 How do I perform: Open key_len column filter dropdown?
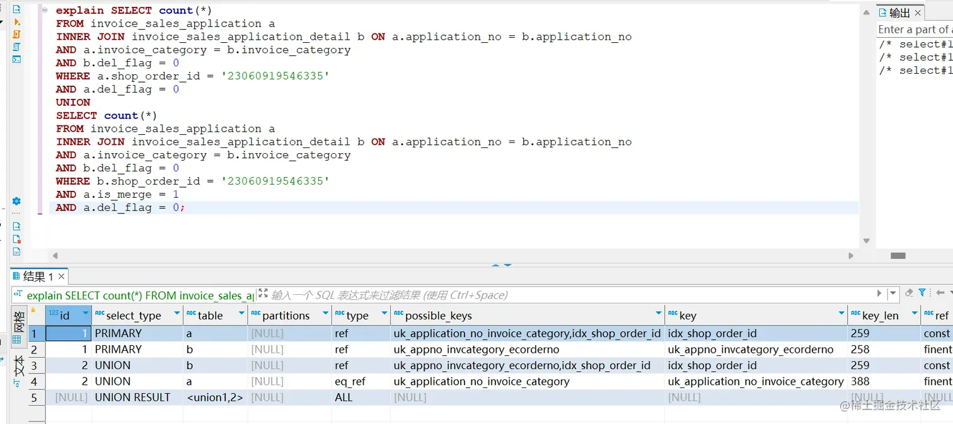click(915, 314)
